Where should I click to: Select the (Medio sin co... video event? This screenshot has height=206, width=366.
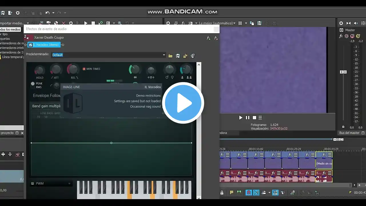324,164
